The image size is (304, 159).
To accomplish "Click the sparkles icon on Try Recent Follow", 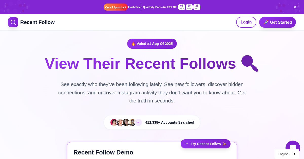I will 224,144.
